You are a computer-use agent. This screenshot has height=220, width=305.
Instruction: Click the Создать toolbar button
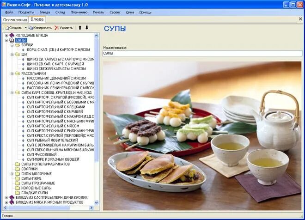pyautogui.click(x=13, y=28)
